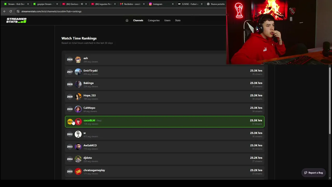Screen dimensions: 332x187
Task: Close the Gmail Recibidos tab
Action: [144, 4]
